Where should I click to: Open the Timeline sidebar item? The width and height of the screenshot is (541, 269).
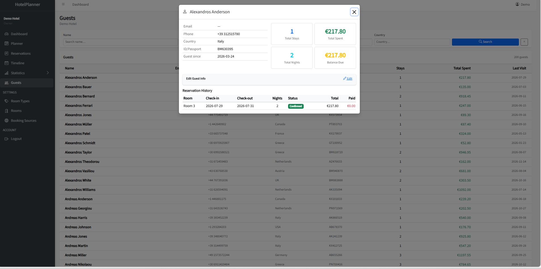click(x=27, y=63)
